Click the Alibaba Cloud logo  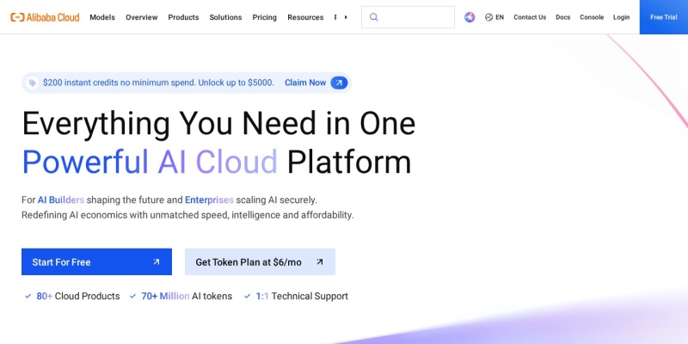pos(45,17)
